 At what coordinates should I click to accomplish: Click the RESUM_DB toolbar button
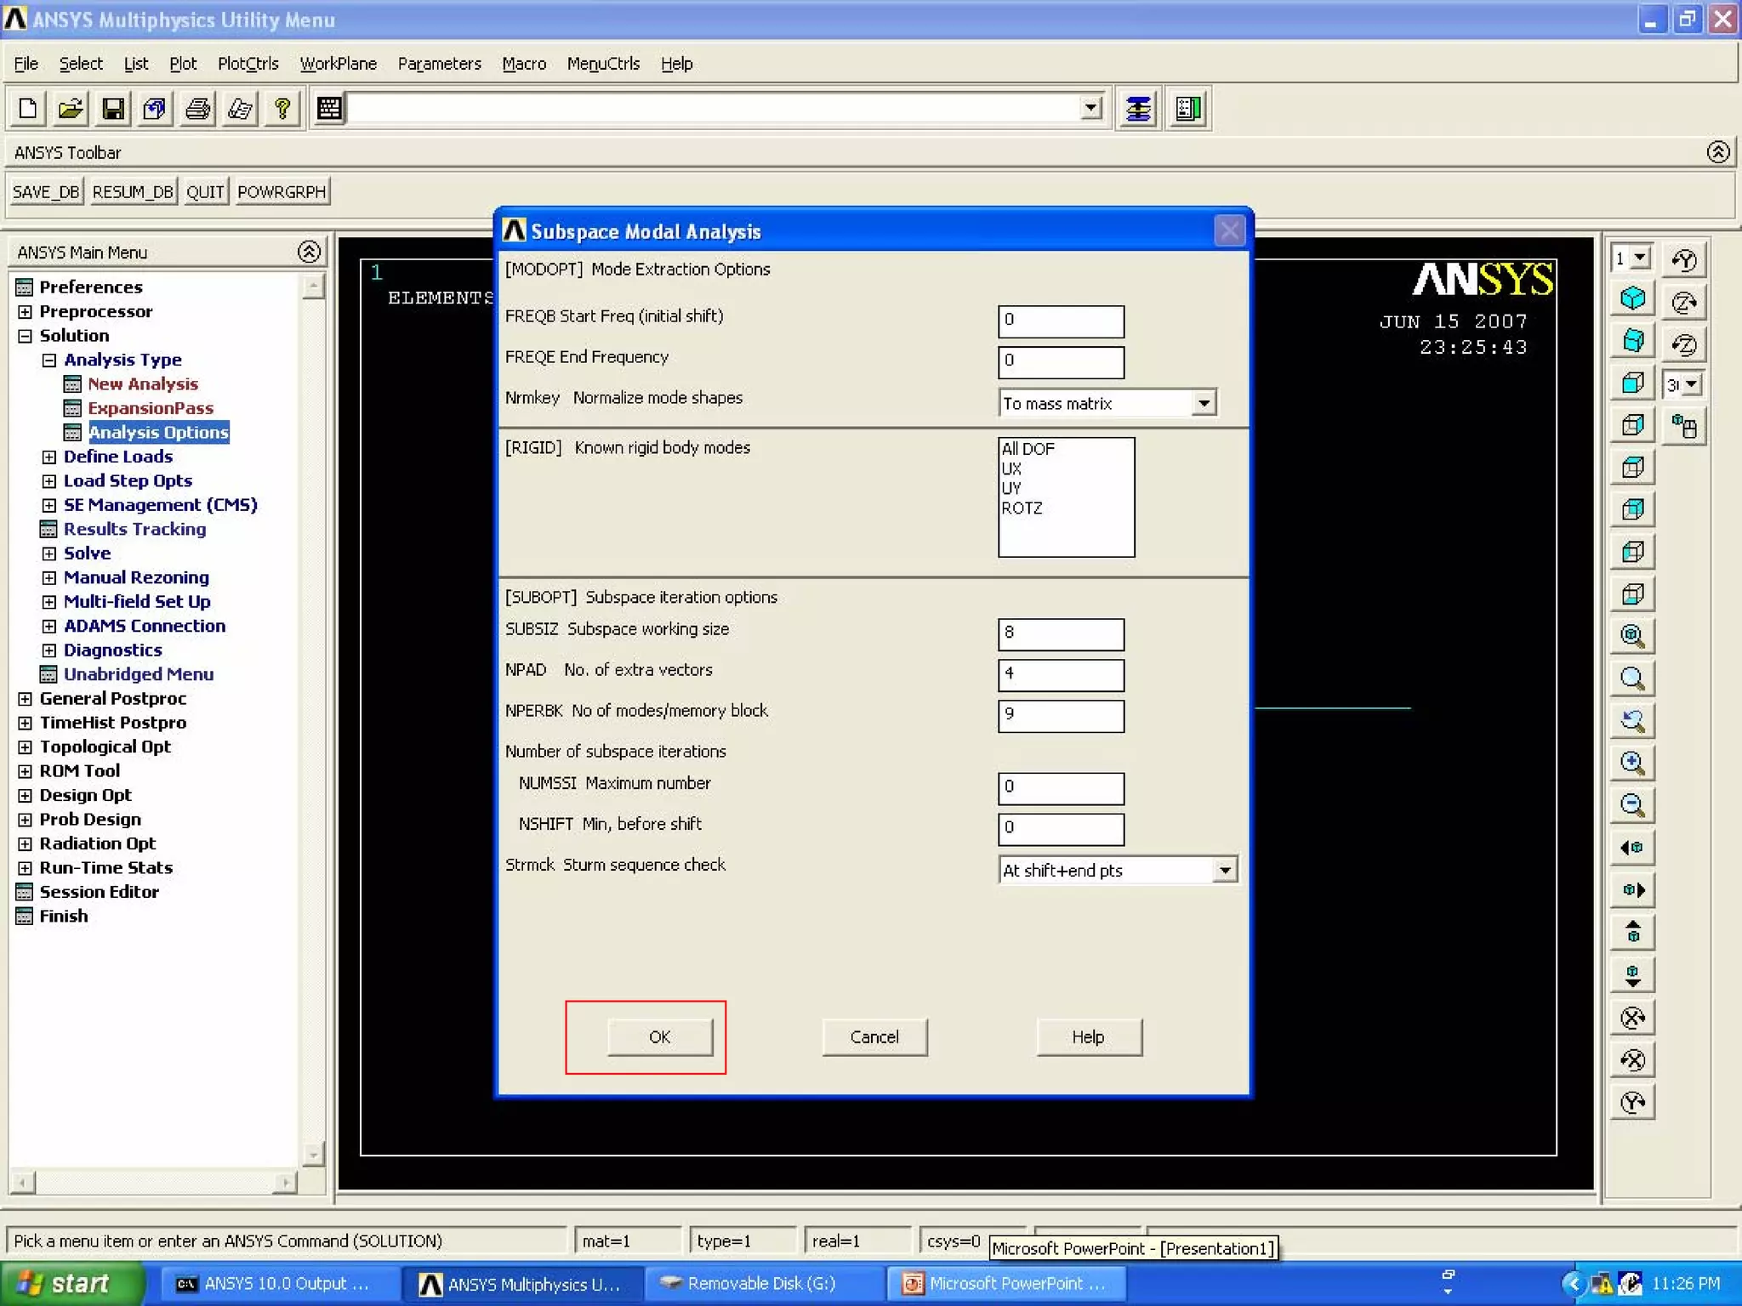(133, 191)
